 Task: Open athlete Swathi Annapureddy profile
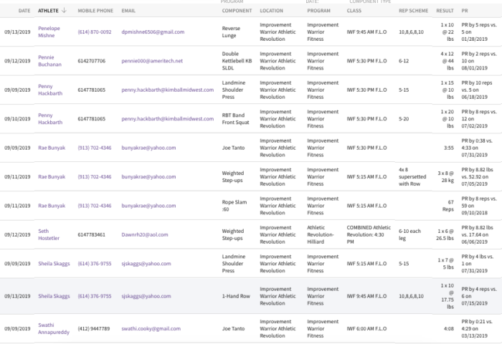[54, 329]
